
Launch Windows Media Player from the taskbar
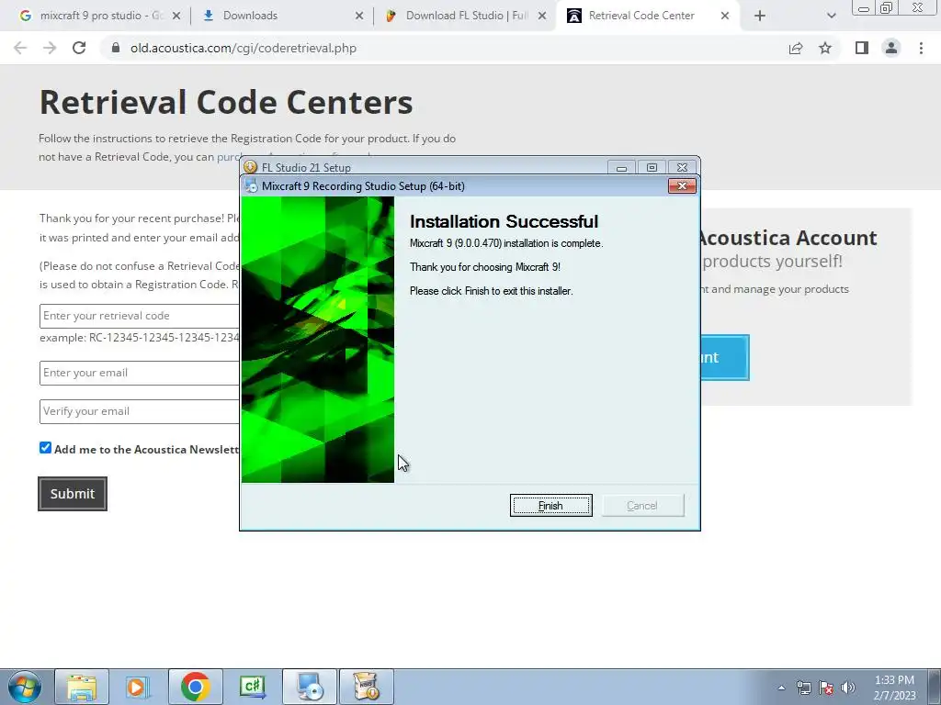tap(138, 687)
